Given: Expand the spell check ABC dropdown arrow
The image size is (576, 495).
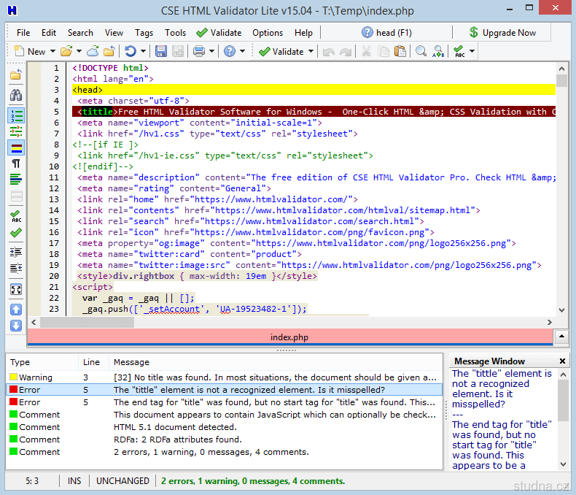Looking at the screenshot, I should coord(472,52).
